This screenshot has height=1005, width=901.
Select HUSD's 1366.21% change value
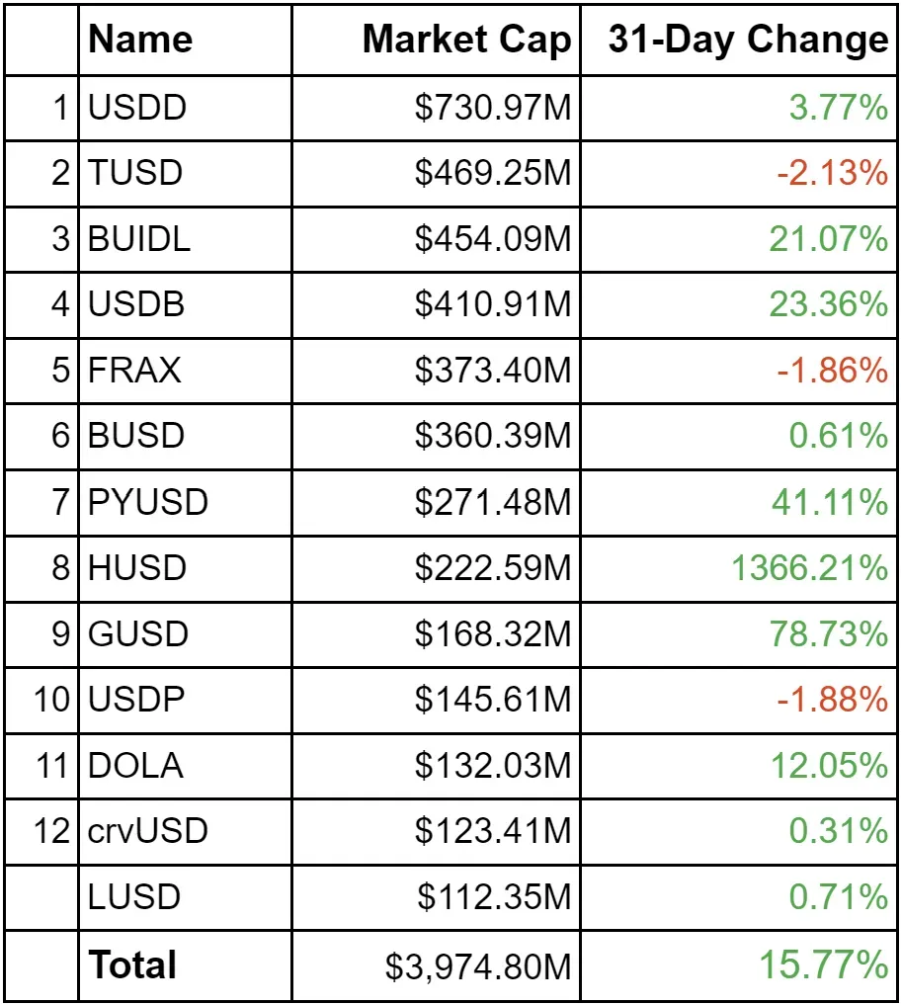(810, 568)
